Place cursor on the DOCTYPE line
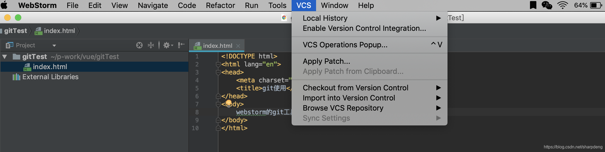 [x=249, y=56]
